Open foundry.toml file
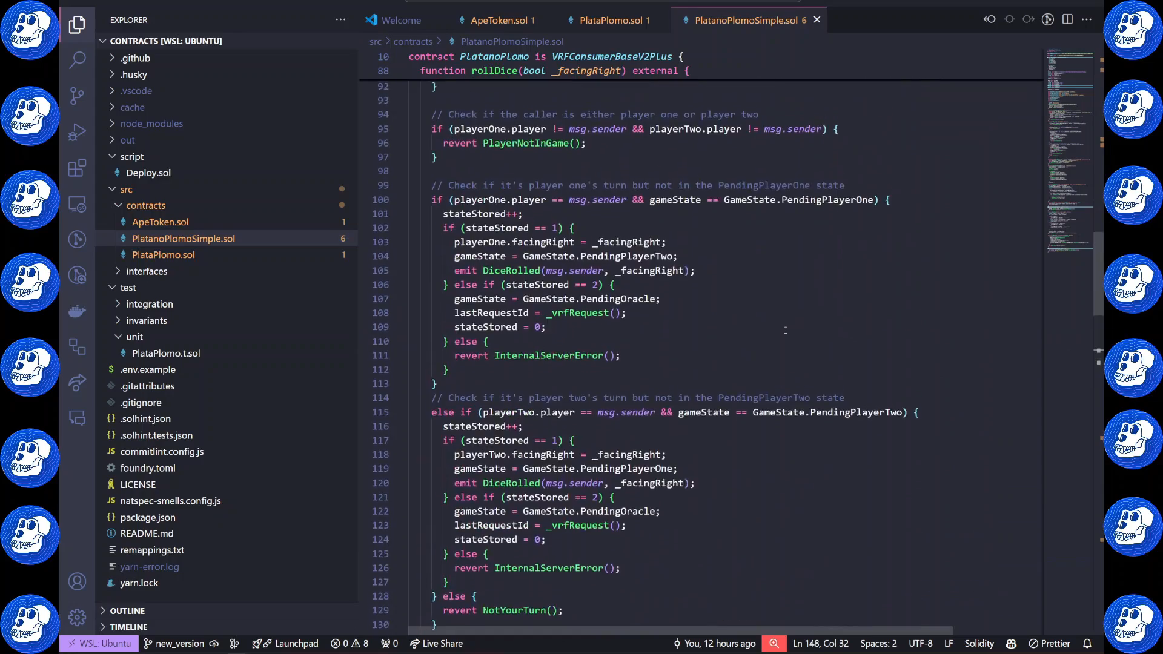1163x654 pixels. point(227,468)
